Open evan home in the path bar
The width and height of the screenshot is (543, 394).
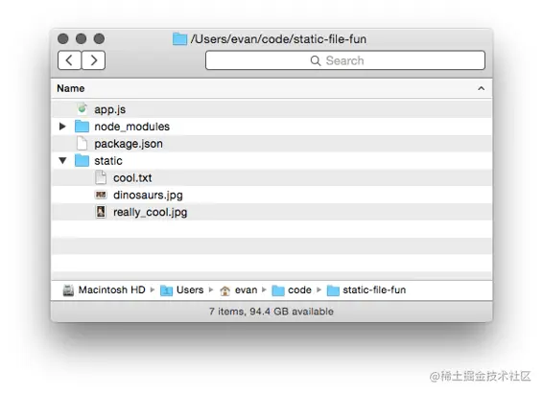click(239, 290)
